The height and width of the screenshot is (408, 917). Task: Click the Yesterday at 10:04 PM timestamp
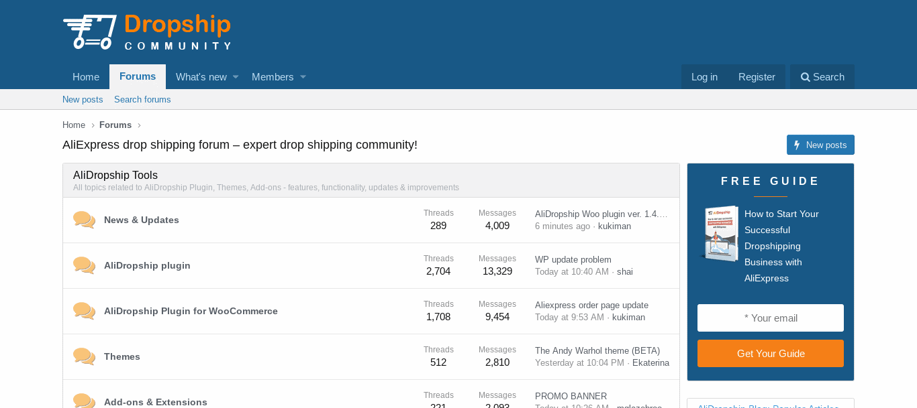pos(579,362)
